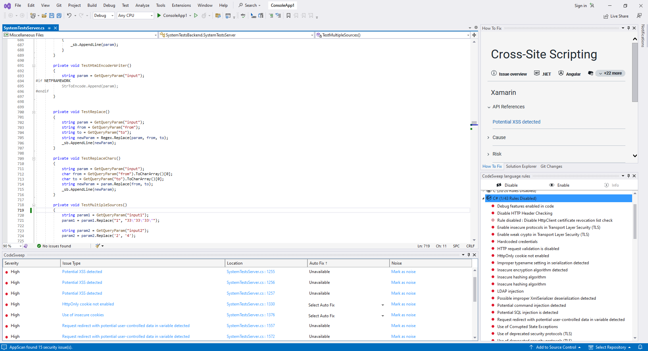Click the New Project icon in the toolbar
The width and height of the screenshot is (648, 351).
click(x=33, y=16)
